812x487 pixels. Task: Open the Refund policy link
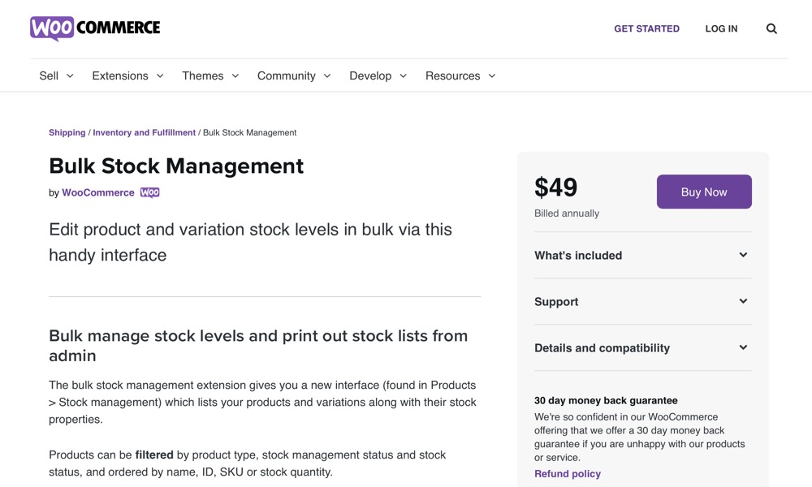tap(568, 474)
